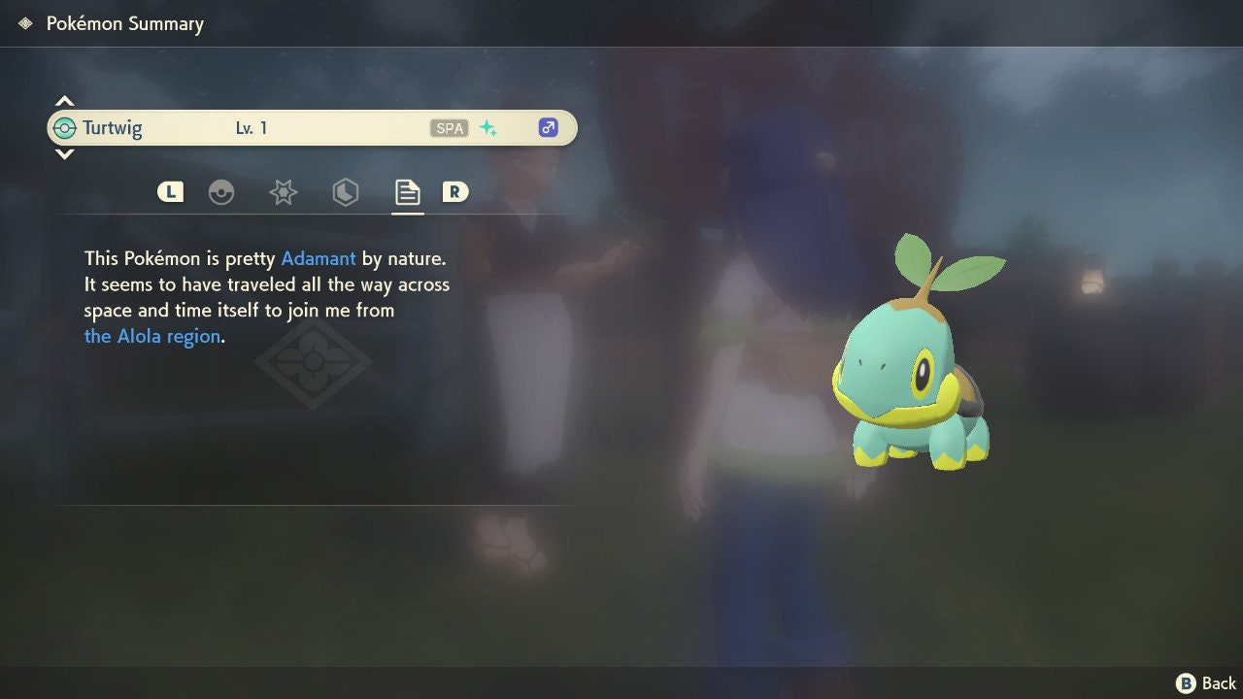The height and width of the screenshot is (699, 1243).
Task: Click the male gender symbol icon
Action: pyautogui.click(x=548, y=127)
